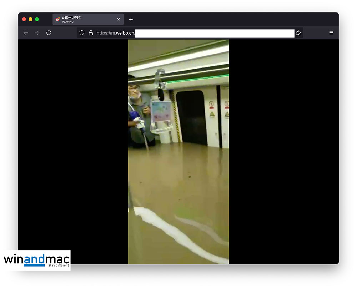Click the Stay different tagline
Viewport: 357px width, 288px height.
(59, 266)
